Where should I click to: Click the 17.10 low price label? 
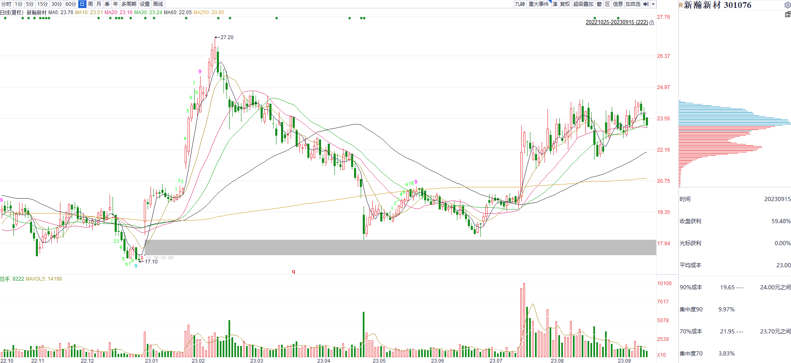(x=151, y=262)
